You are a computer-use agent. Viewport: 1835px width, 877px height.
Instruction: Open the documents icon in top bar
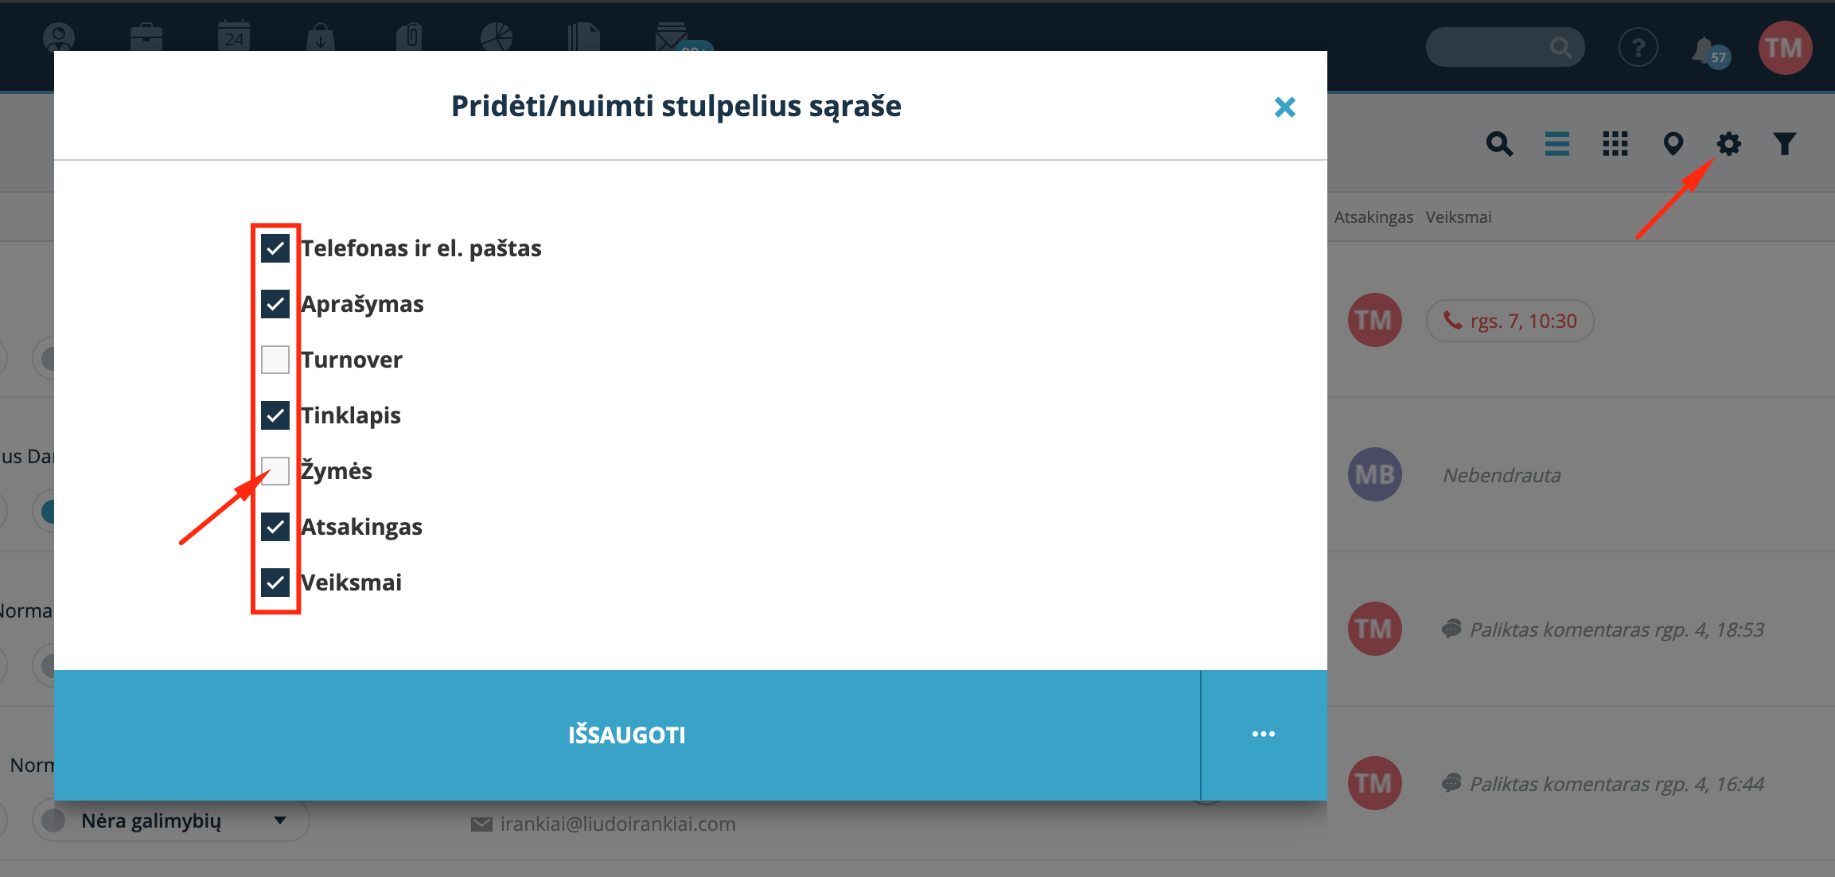[x=584, y=37]
